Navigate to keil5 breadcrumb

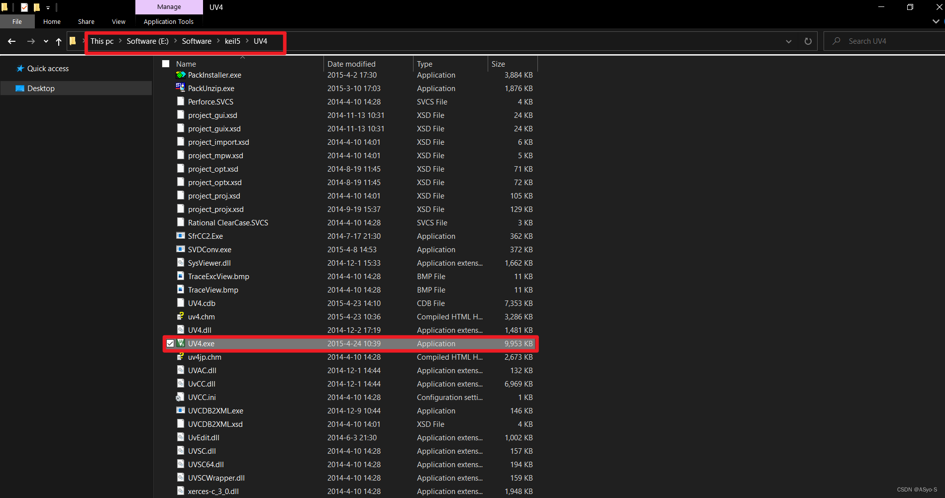click(x=232, y=41)
